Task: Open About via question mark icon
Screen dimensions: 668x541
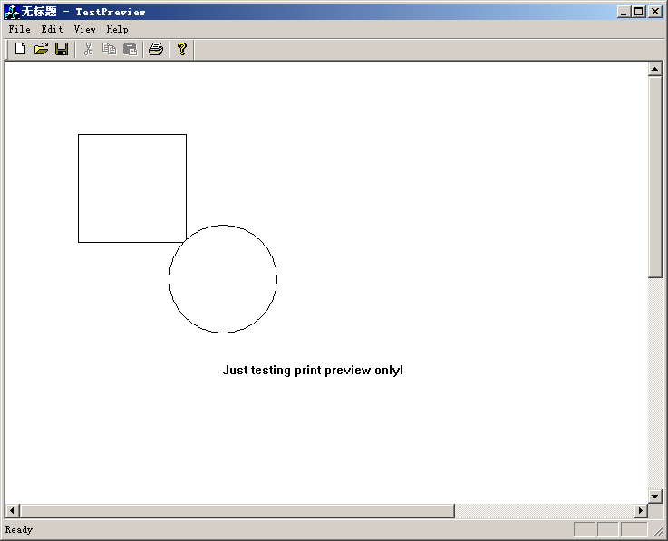Action: click(x=182, y=49)
